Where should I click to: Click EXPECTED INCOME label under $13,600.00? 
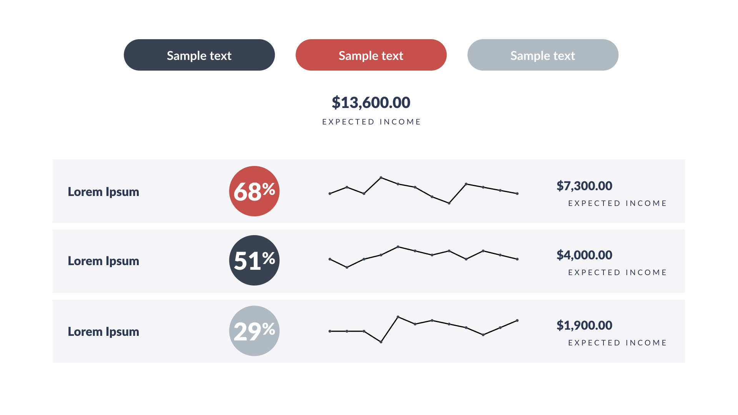[x=371, y=122]
